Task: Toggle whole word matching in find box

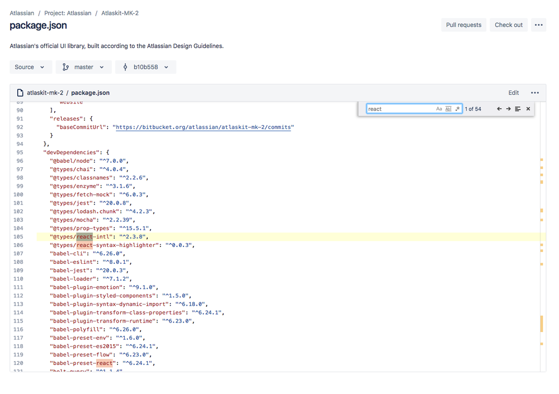Action: tap(448, 109)
